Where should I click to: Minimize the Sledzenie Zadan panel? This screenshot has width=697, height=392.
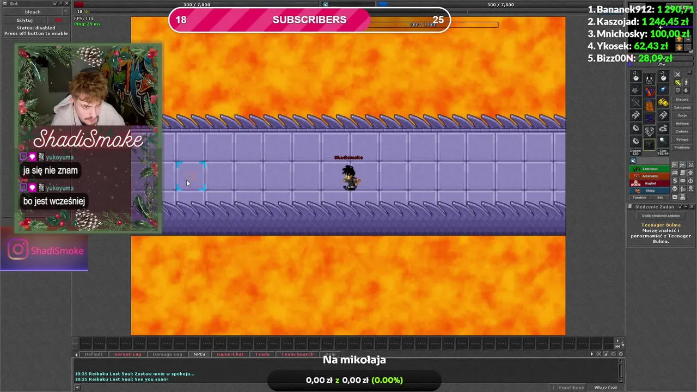coord(686,207)
